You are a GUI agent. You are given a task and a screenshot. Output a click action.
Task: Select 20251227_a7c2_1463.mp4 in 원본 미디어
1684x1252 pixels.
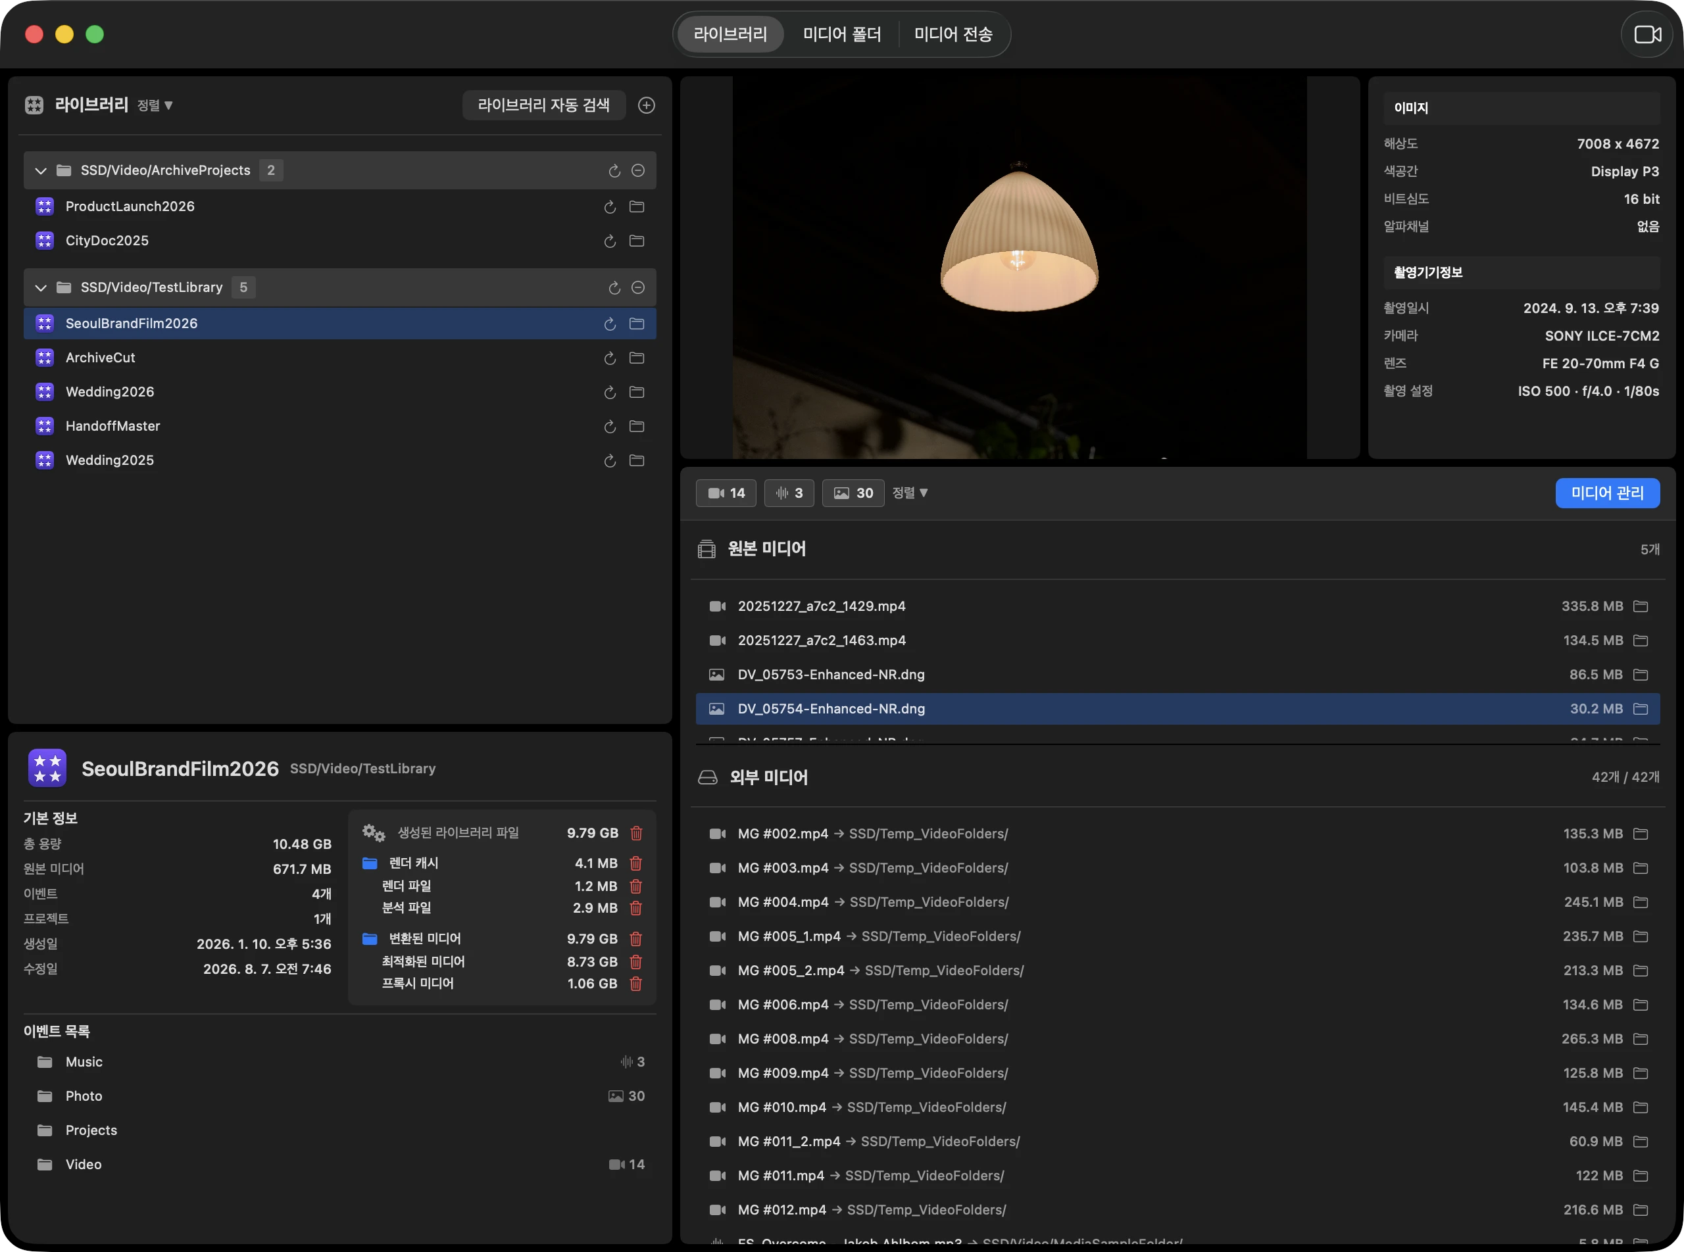pyautogui.click(x=1177, y=640)
